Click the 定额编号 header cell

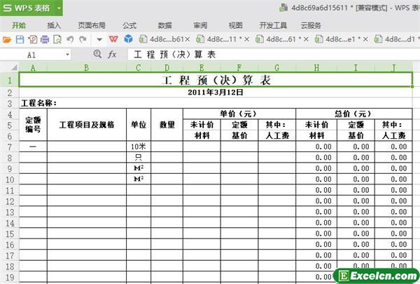point(33,125)
